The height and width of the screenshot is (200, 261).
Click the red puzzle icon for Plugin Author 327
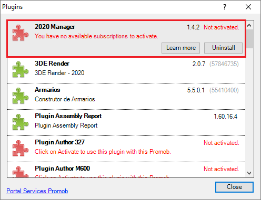coord(21,148)
